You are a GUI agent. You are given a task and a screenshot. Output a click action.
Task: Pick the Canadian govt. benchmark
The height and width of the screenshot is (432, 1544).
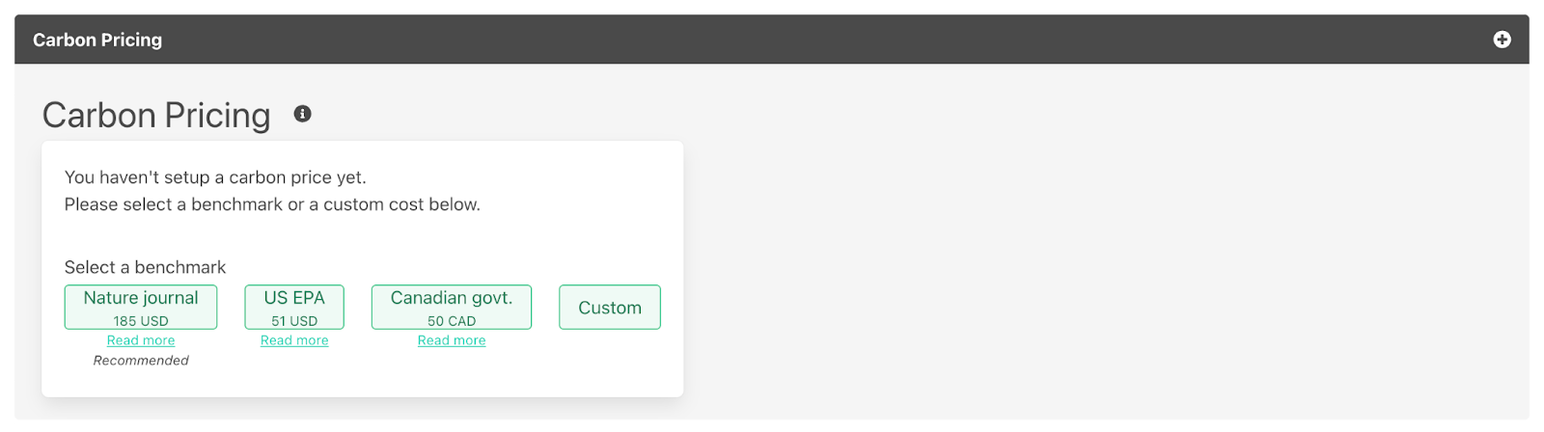pyautogui.click(x=452, y=299)
